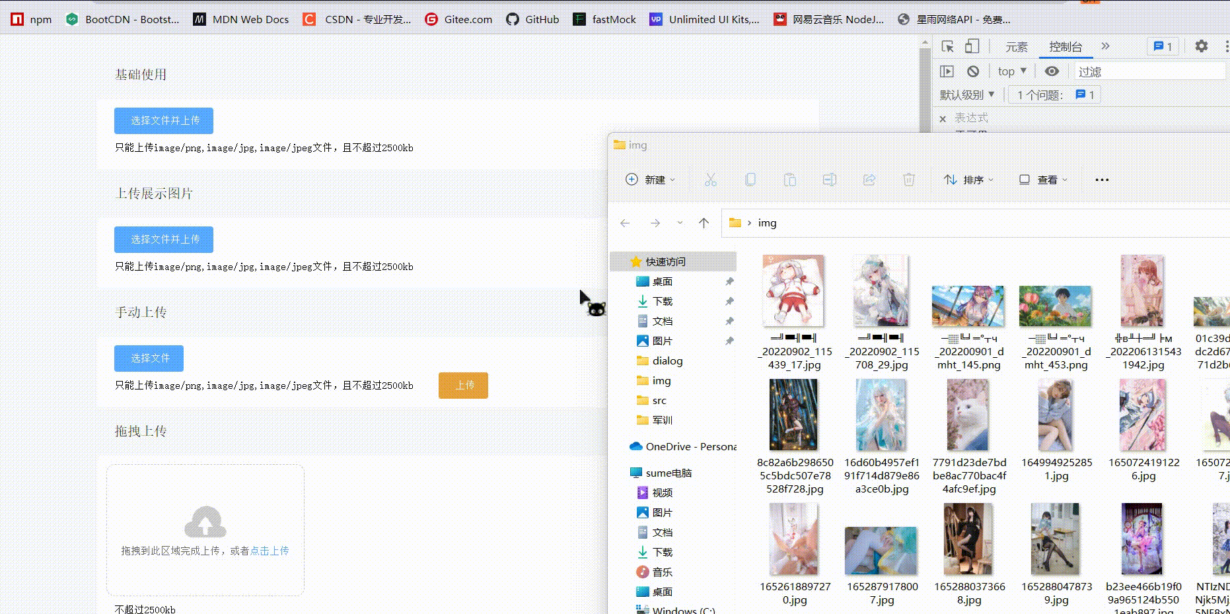Select the inspect element tool in DevTools
The height and width of the screenshot is (614, 1230).
(x=947, y=46)
